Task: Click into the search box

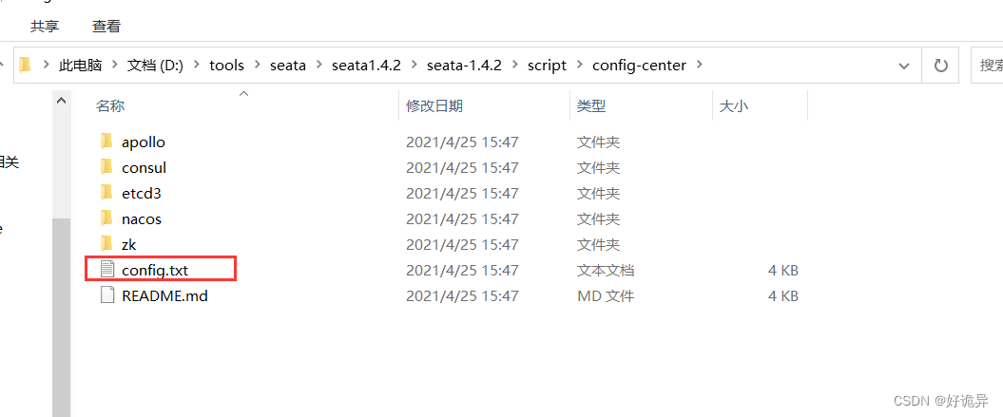Action: tap(989, 66)
